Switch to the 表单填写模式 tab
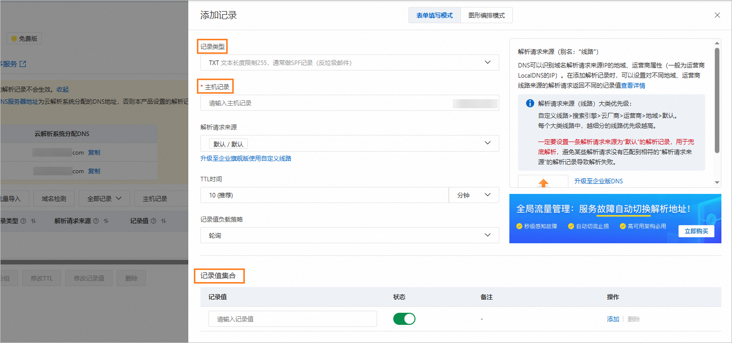This screenshot has height=343, width=732. (x=435, y=16)
